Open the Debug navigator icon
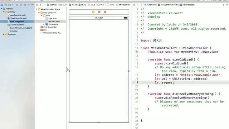The width and height of the screenshot is (229, 129). pyautogui.click(x=25, y=5)
